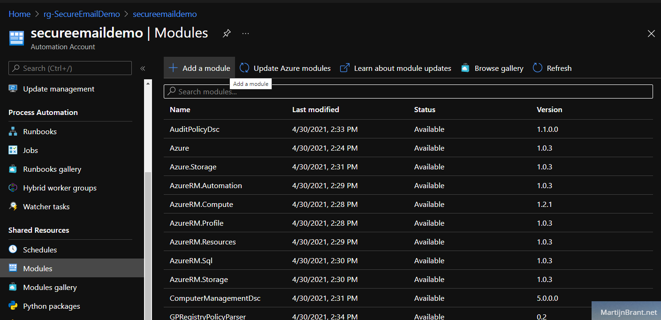Image resolution: width=661 pixels, height=320 pixels.
Task: Focus the Search modules input field
Action: (408, 91)
